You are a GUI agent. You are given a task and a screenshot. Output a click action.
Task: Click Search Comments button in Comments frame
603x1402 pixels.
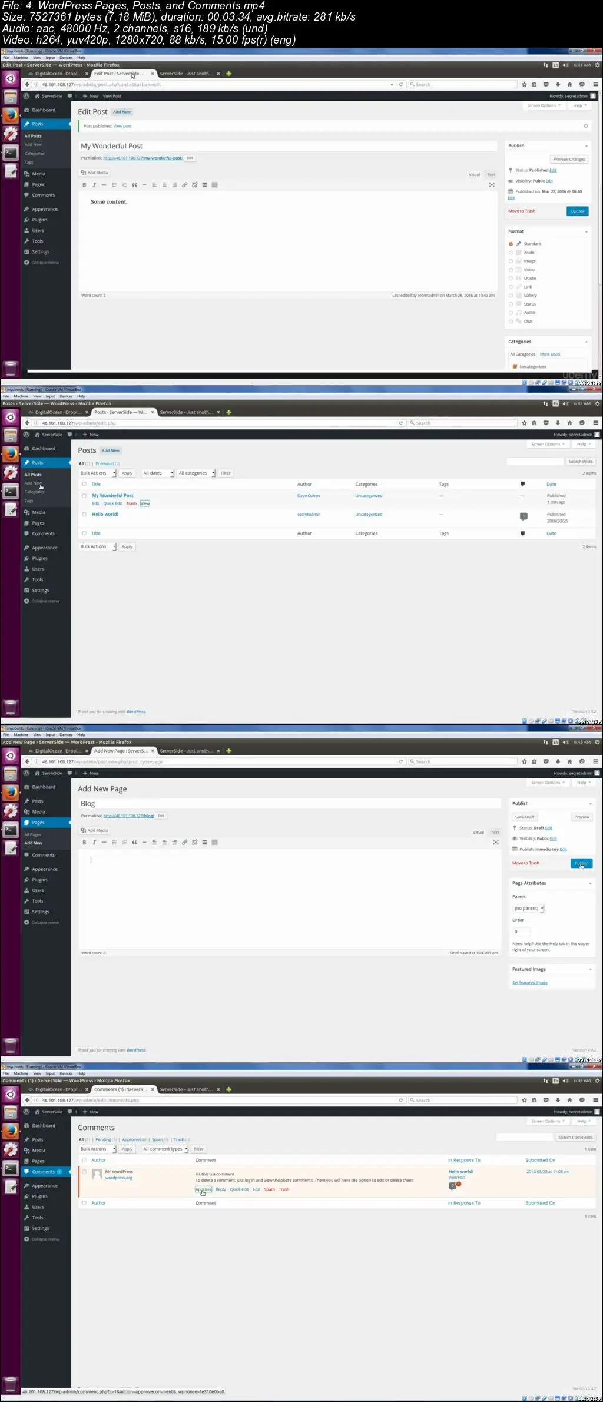575,1138
